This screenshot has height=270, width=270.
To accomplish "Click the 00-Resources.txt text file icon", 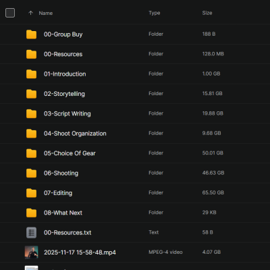I will (x=31, y=232).
